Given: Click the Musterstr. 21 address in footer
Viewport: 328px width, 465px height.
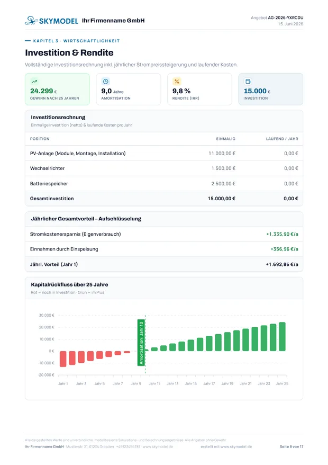Looking at the screenshot, I should pos(90,446).
